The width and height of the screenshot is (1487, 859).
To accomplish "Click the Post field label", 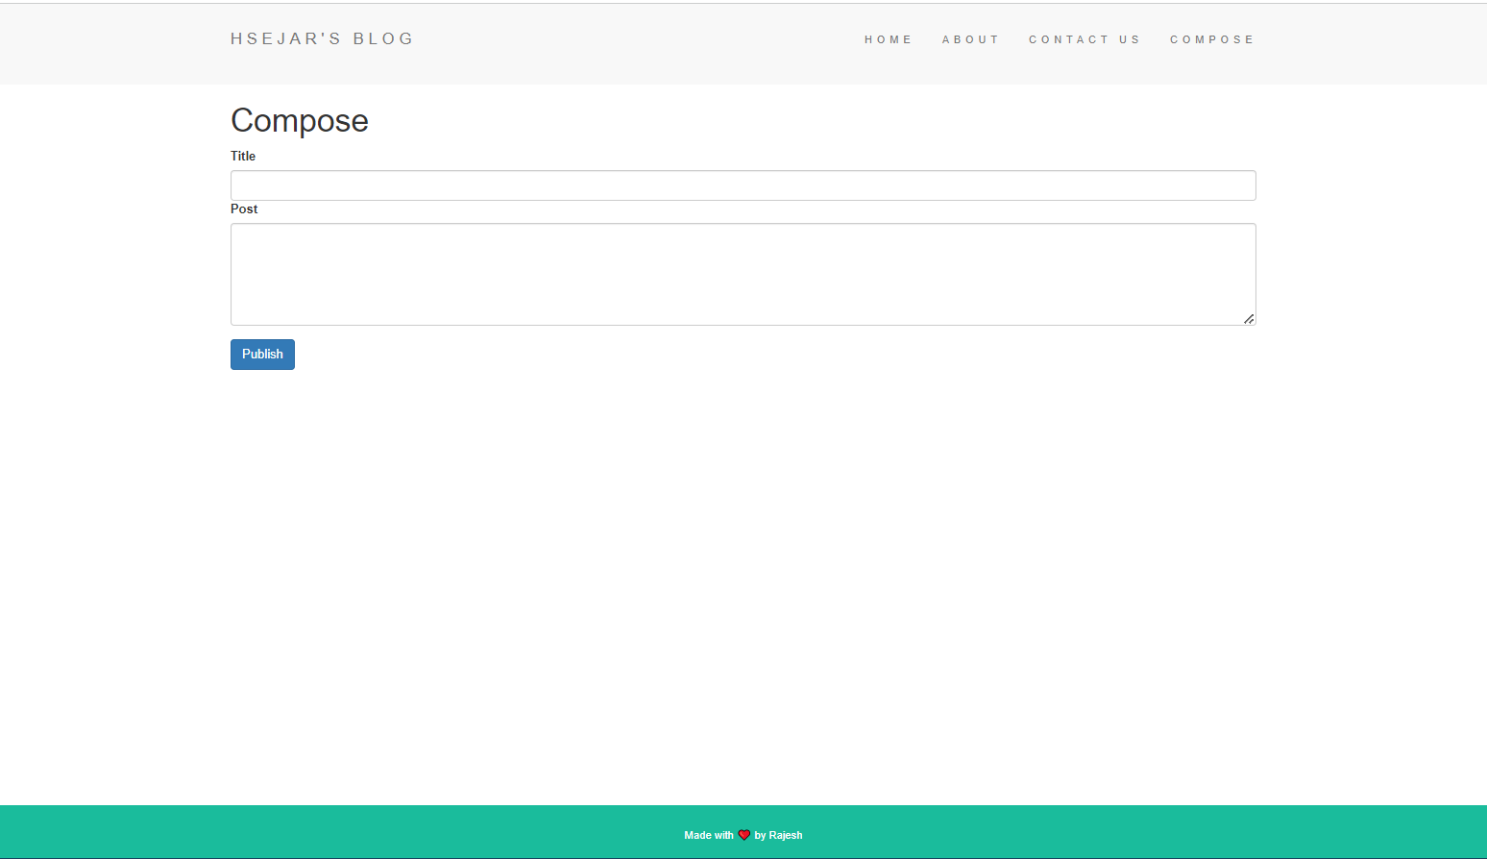I will click(244, 209).
